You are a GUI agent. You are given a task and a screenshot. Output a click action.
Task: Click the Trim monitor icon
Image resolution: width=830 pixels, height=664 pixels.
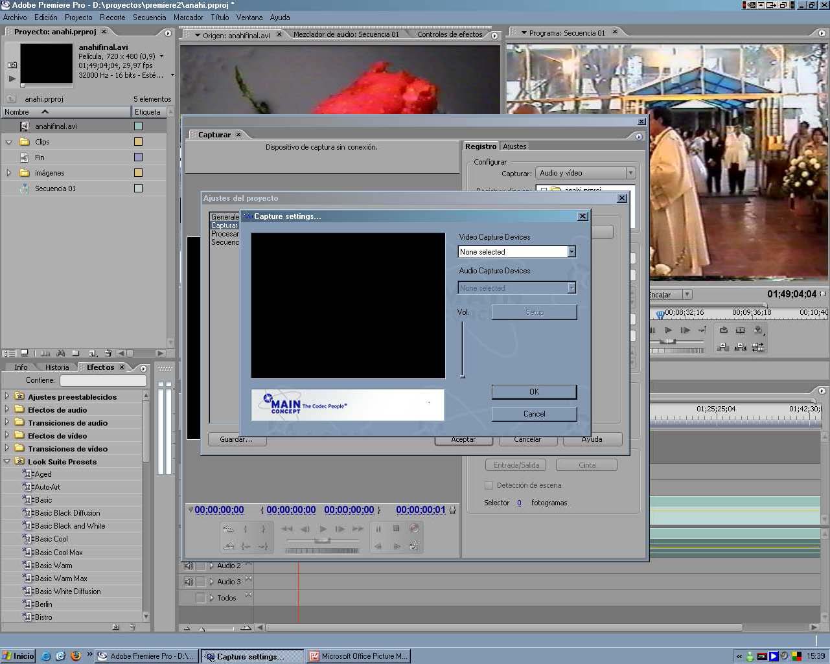[x=757, y=347]
